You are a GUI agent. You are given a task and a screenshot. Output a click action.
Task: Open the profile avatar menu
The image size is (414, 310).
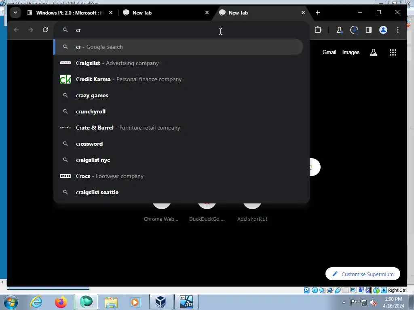(383, 30)
